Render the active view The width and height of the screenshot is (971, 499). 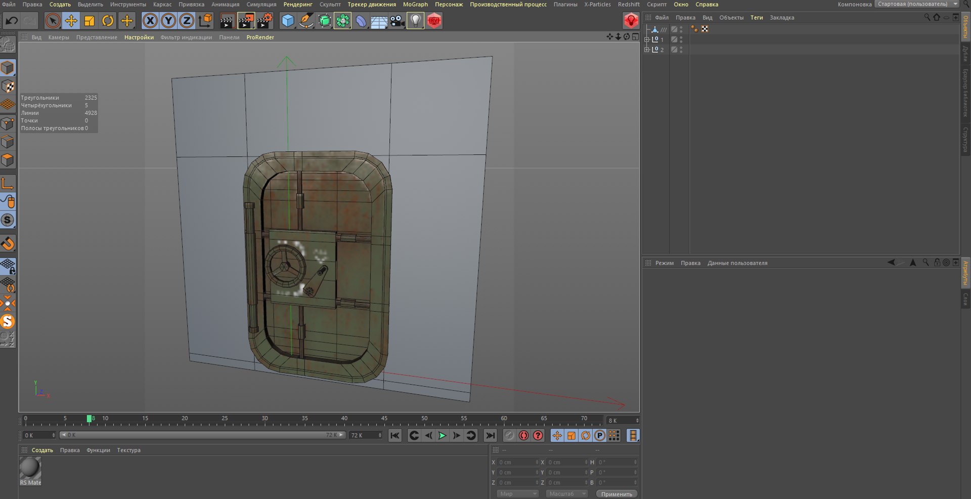coord(228,21)
